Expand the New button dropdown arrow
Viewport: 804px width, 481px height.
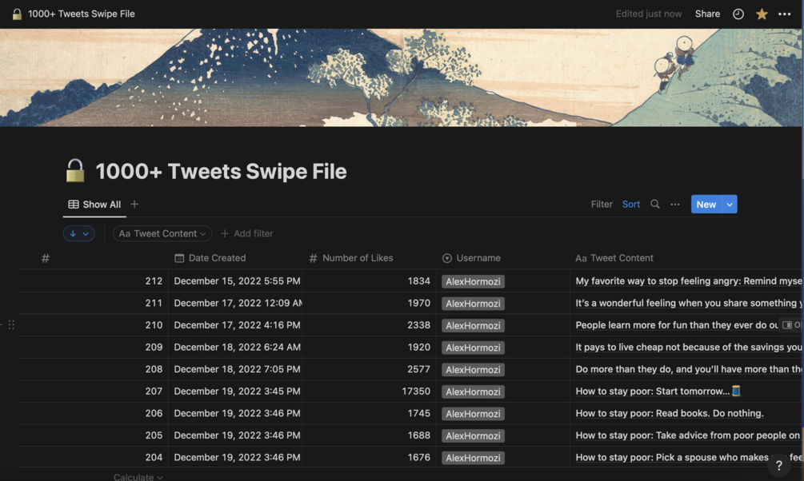(730, 205)
